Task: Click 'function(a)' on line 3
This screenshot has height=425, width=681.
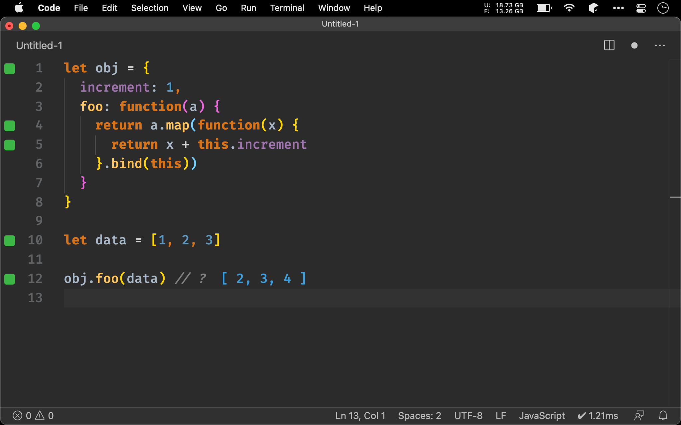Action: [162, 107]
